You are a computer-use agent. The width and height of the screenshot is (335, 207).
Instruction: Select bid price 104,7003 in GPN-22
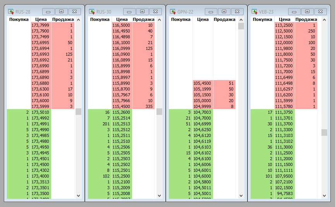point(203,112)
